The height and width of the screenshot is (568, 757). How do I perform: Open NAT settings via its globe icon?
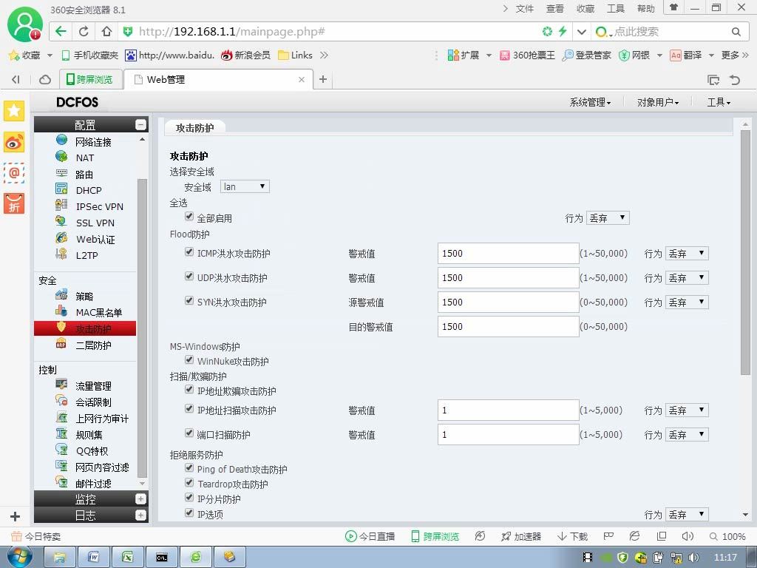61,156
